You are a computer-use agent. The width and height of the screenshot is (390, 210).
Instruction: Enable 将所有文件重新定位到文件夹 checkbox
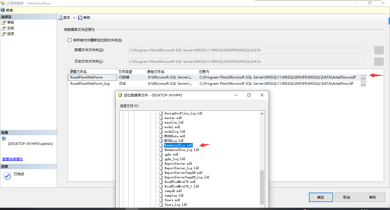click(69, 40)
